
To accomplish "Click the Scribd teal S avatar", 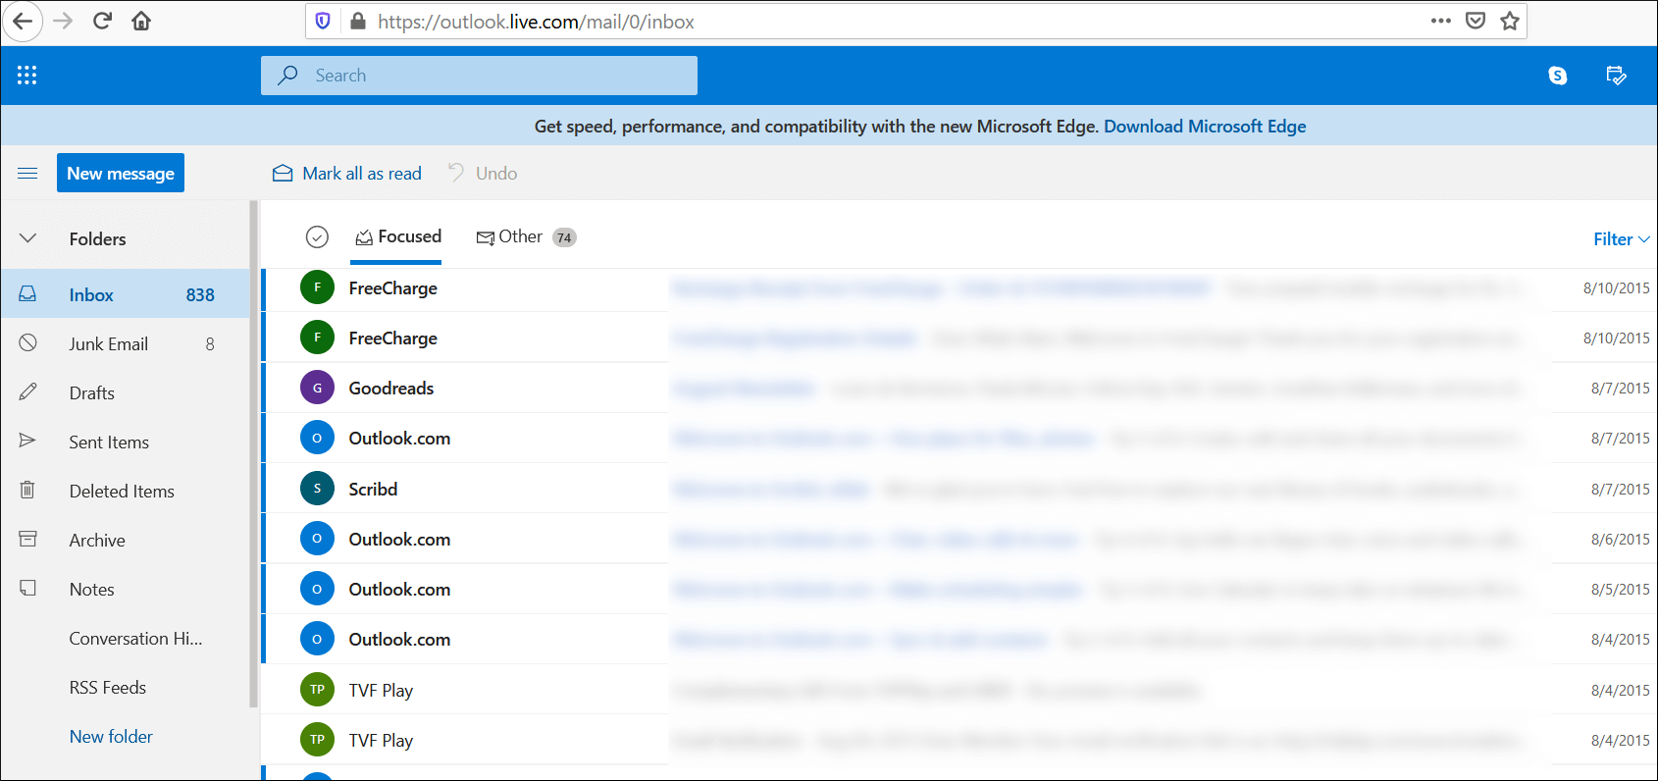I will 317,489.
